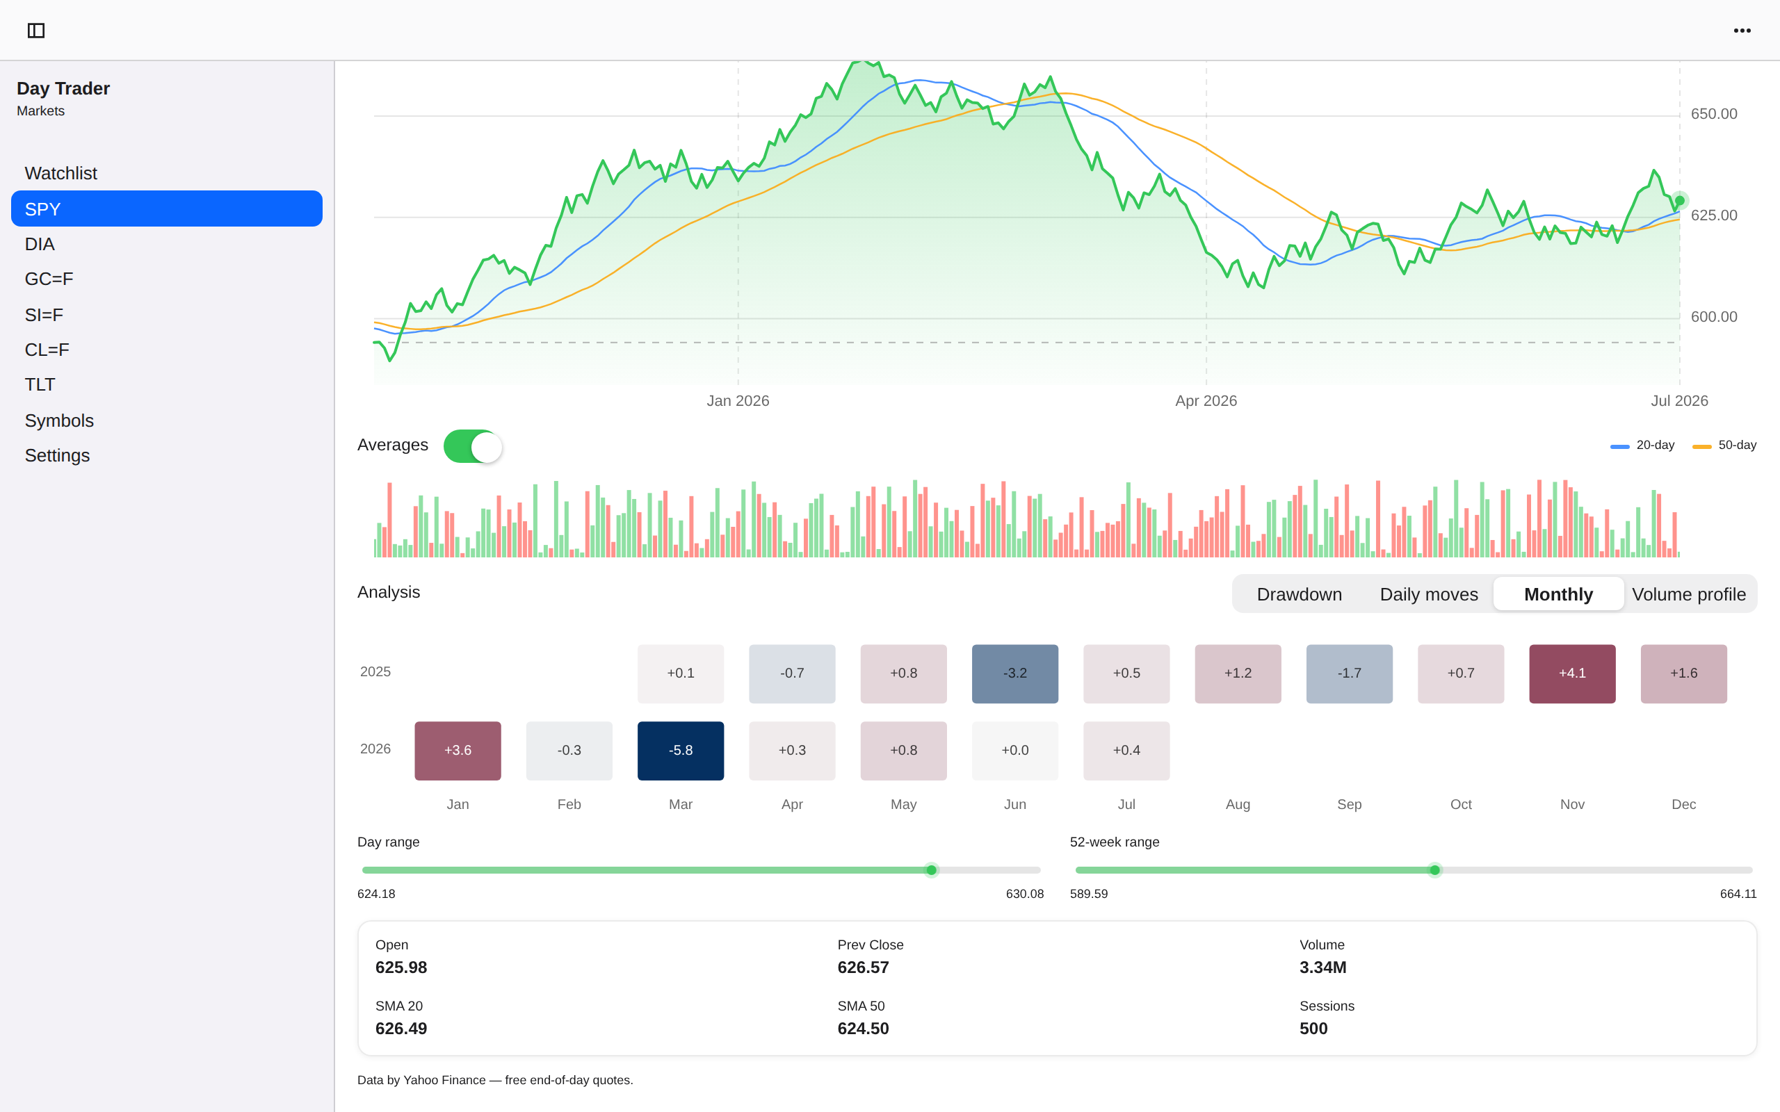
Task: Click the latest price dot on chart
Action: click(1679, 200)
